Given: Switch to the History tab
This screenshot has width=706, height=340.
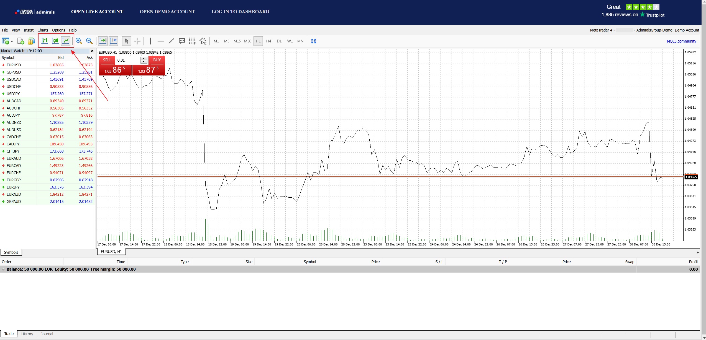Looking at the screenshot, I should 27,334.
